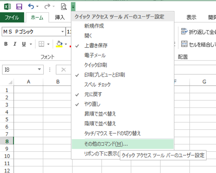
Task: Click the yellow fill color bar
Action: click(x=59, y=47)
